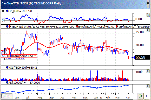Image resolution: width=151 pixels, height=100 pixels.
Task: Toggle auto-scale A button in AD pane
Action: pyautogui.click(x=148, y=86)
